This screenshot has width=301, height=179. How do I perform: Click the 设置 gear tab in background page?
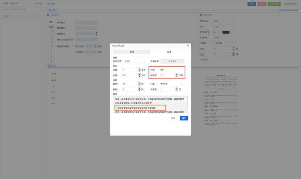(52, 10)
